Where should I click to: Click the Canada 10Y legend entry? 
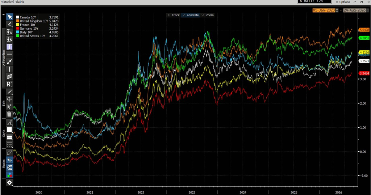(37, 17)
